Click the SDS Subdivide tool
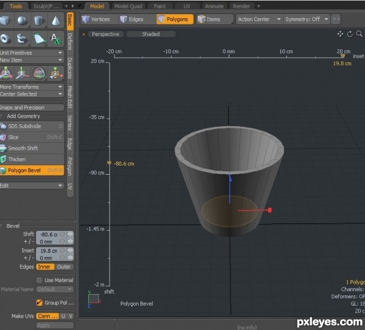Screen dimensions: 365x330 [x=32, y=126]
